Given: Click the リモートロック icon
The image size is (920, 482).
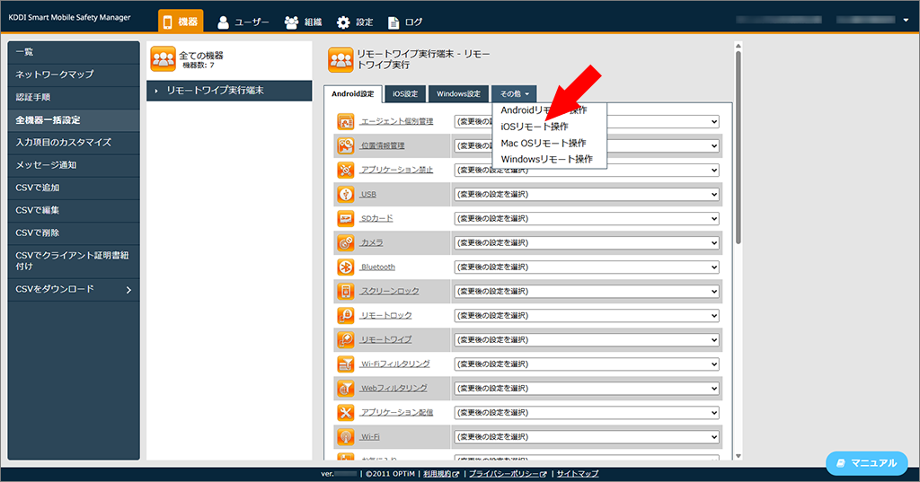Looking at the screenshot, I should coord(346,315).
